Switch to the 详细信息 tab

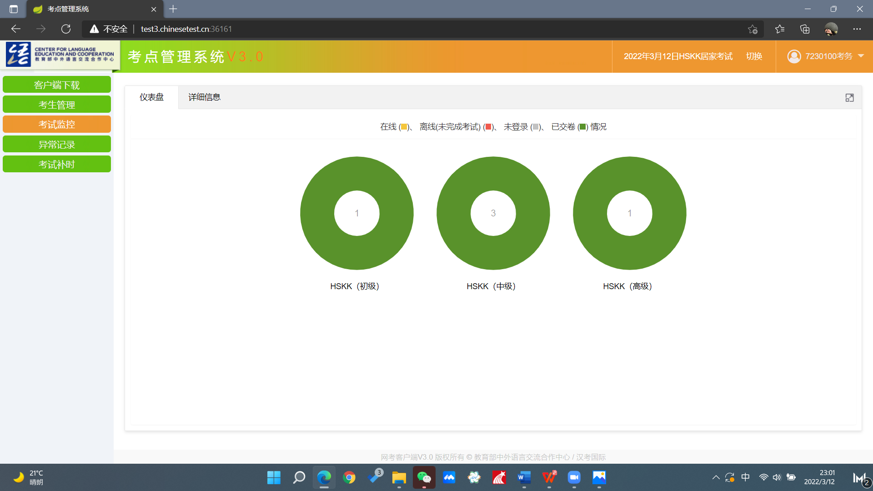[x=204, y=97]
